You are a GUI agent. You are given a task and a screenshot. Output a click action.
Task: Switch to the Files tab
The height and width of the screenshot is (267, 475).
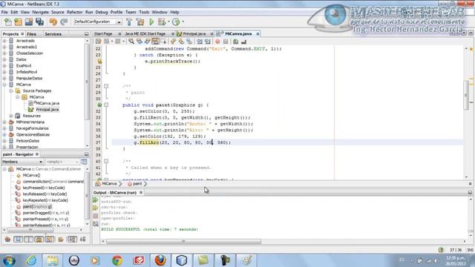coord(31,34)
